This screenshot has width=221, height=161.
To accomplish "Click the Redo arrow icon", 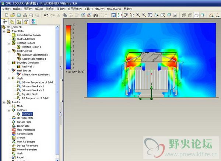I will coord(52,15).
